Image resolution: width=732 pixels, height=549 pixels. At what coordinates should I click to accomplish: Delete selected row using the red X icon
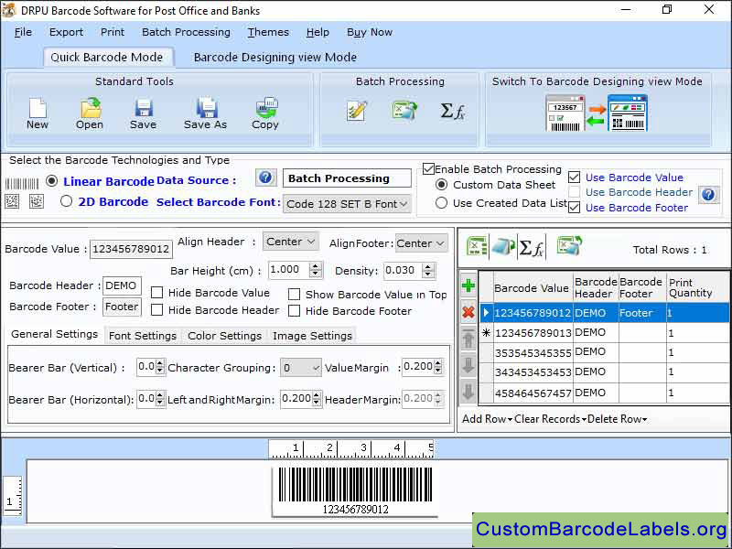468,312
